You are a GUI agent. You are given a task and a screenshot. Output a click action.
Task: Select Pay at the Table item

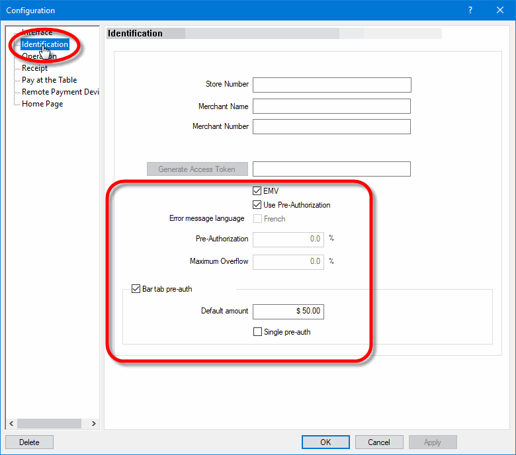click(x=49, y=80)
